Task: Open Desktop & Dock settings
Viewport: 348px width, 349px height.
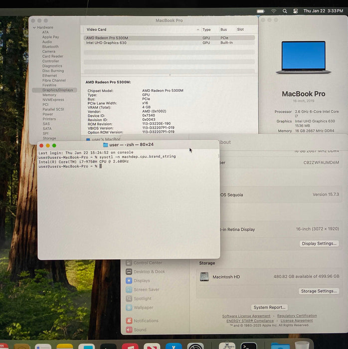Action: [x=145, y=272]
